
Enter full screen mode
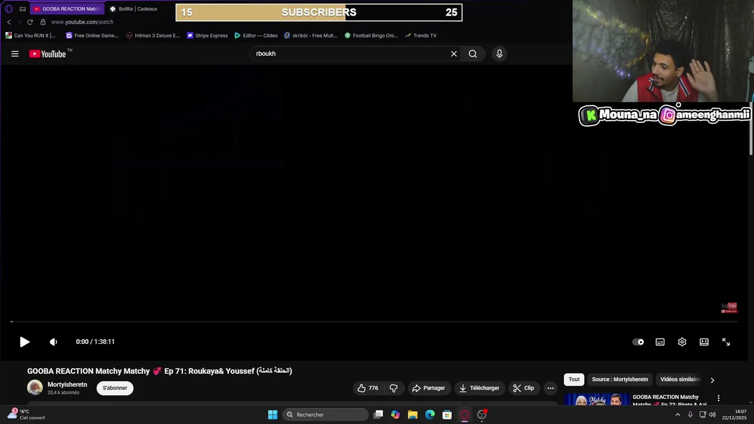(x=726, y=342)
